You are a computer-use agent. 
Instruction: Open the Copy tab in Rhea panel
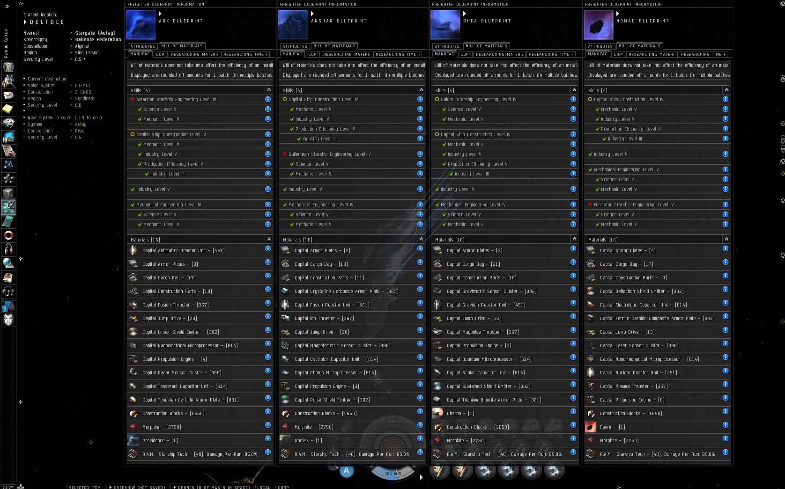point(465,54)
